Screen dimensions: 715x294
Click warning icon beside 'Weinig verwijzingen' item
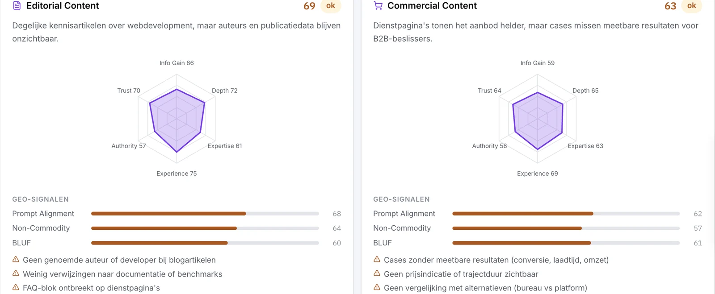pyautogui.click(x=16, y=273)
